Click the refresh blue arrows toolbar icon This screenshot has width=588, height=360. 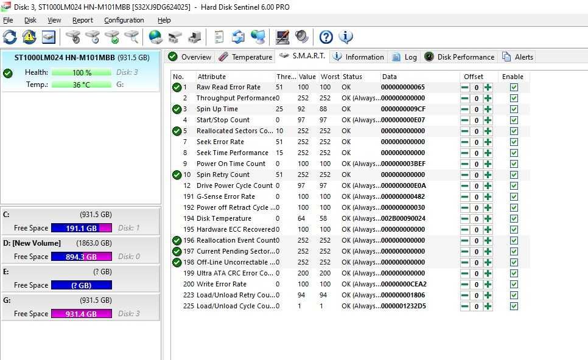[10, 37]
